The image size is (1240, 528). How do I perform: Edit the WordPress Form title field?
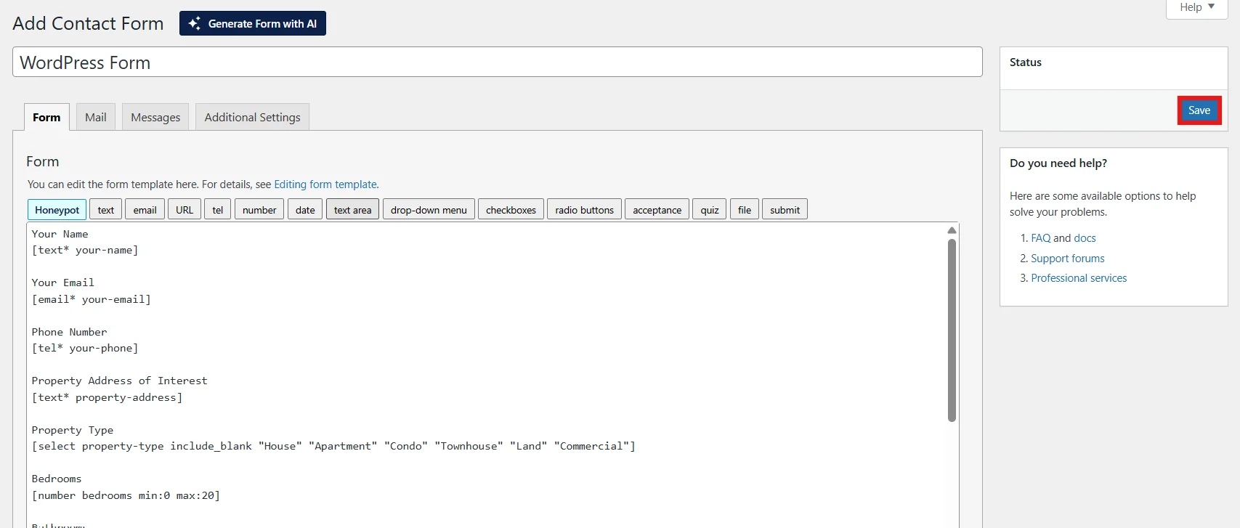click(x=498, y=62)
